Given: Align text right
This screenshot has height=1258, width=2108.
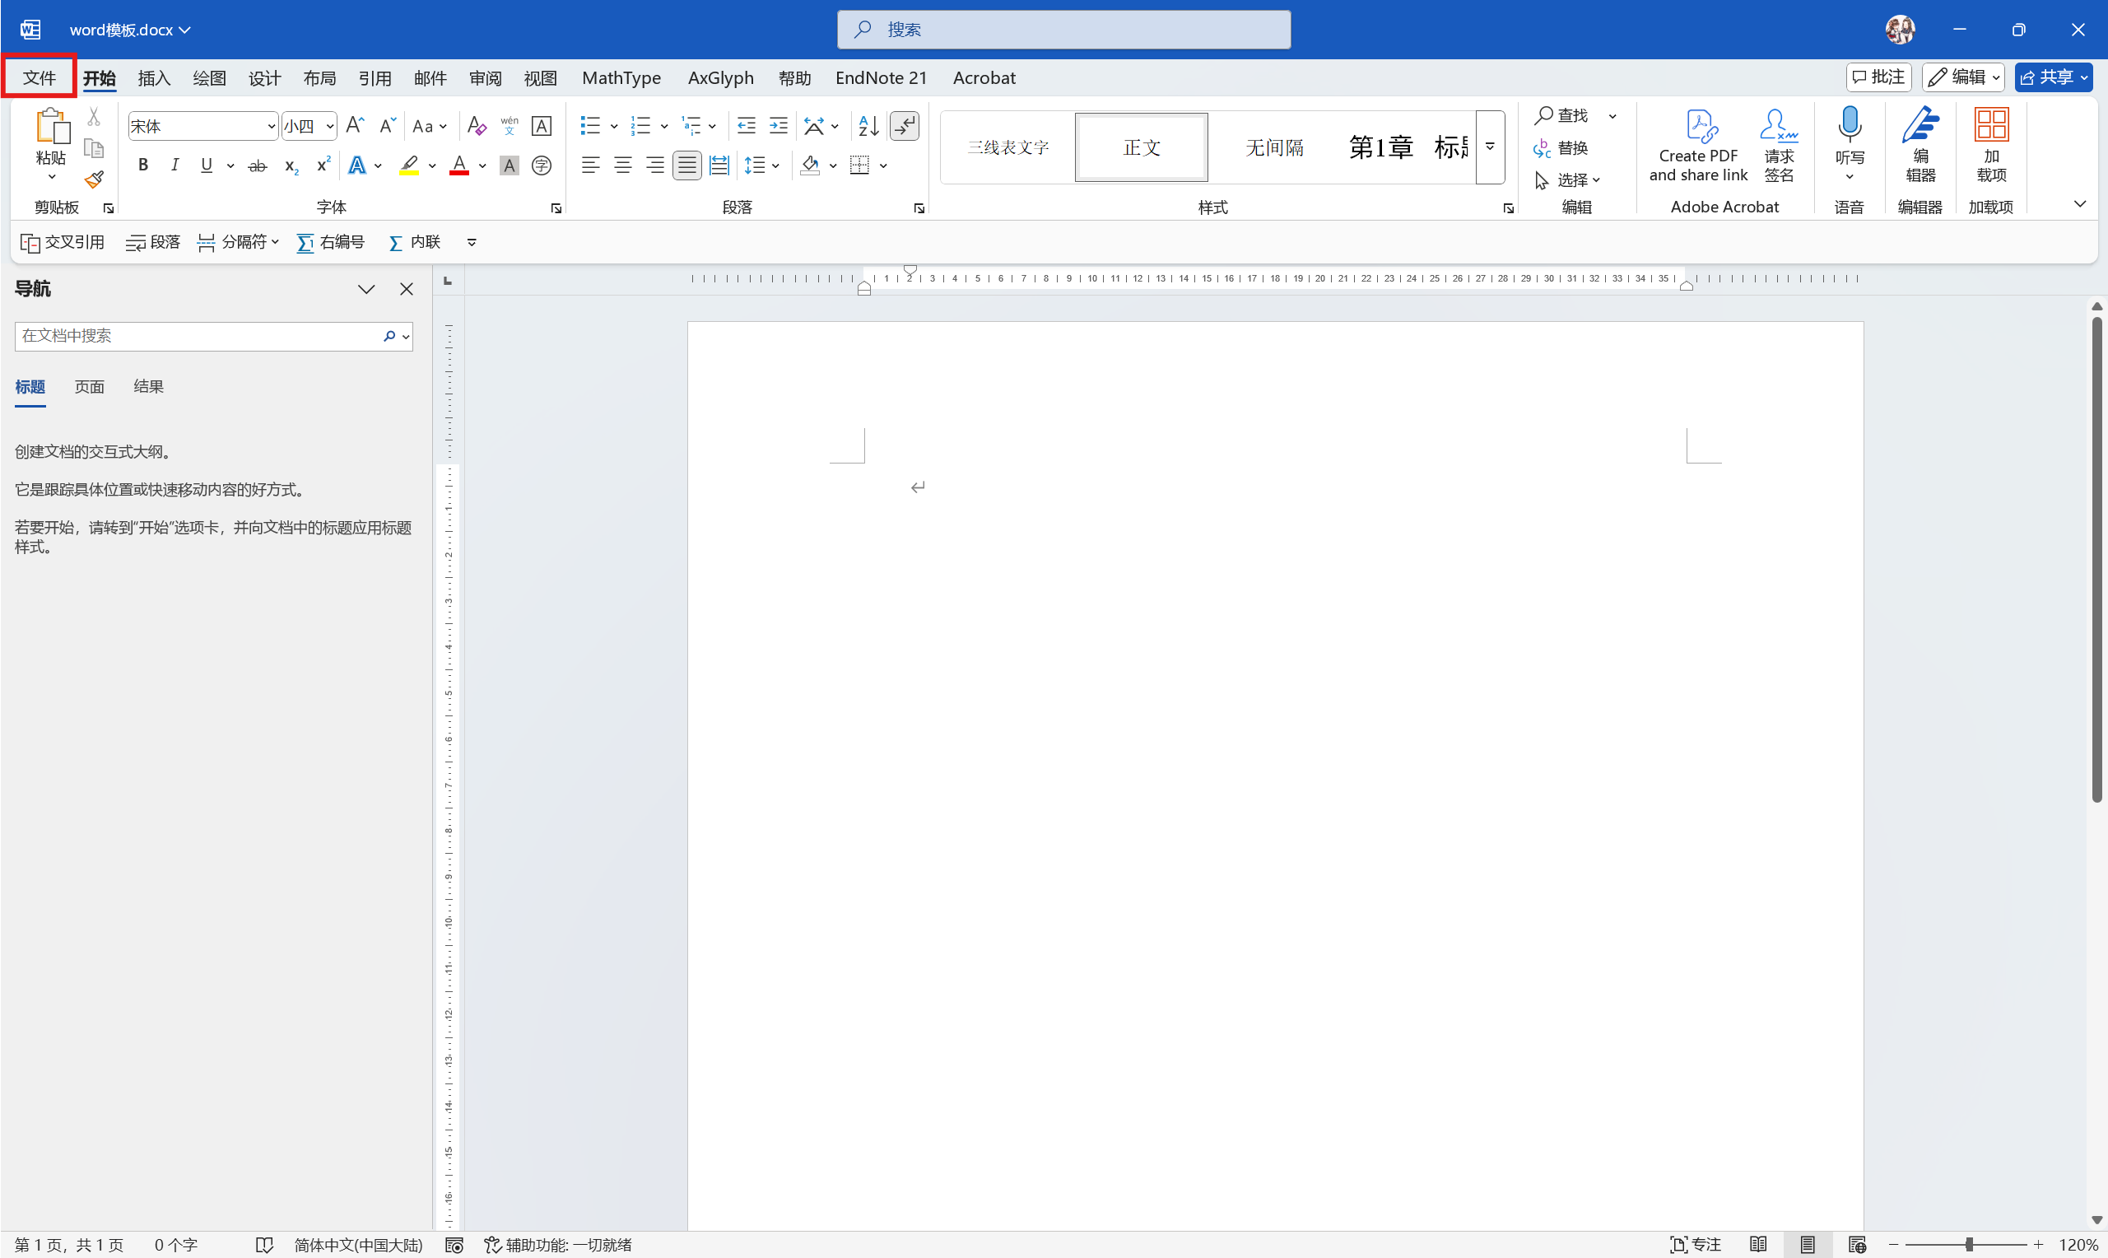Looking at the screenshot, I should (x=655, y=165).
